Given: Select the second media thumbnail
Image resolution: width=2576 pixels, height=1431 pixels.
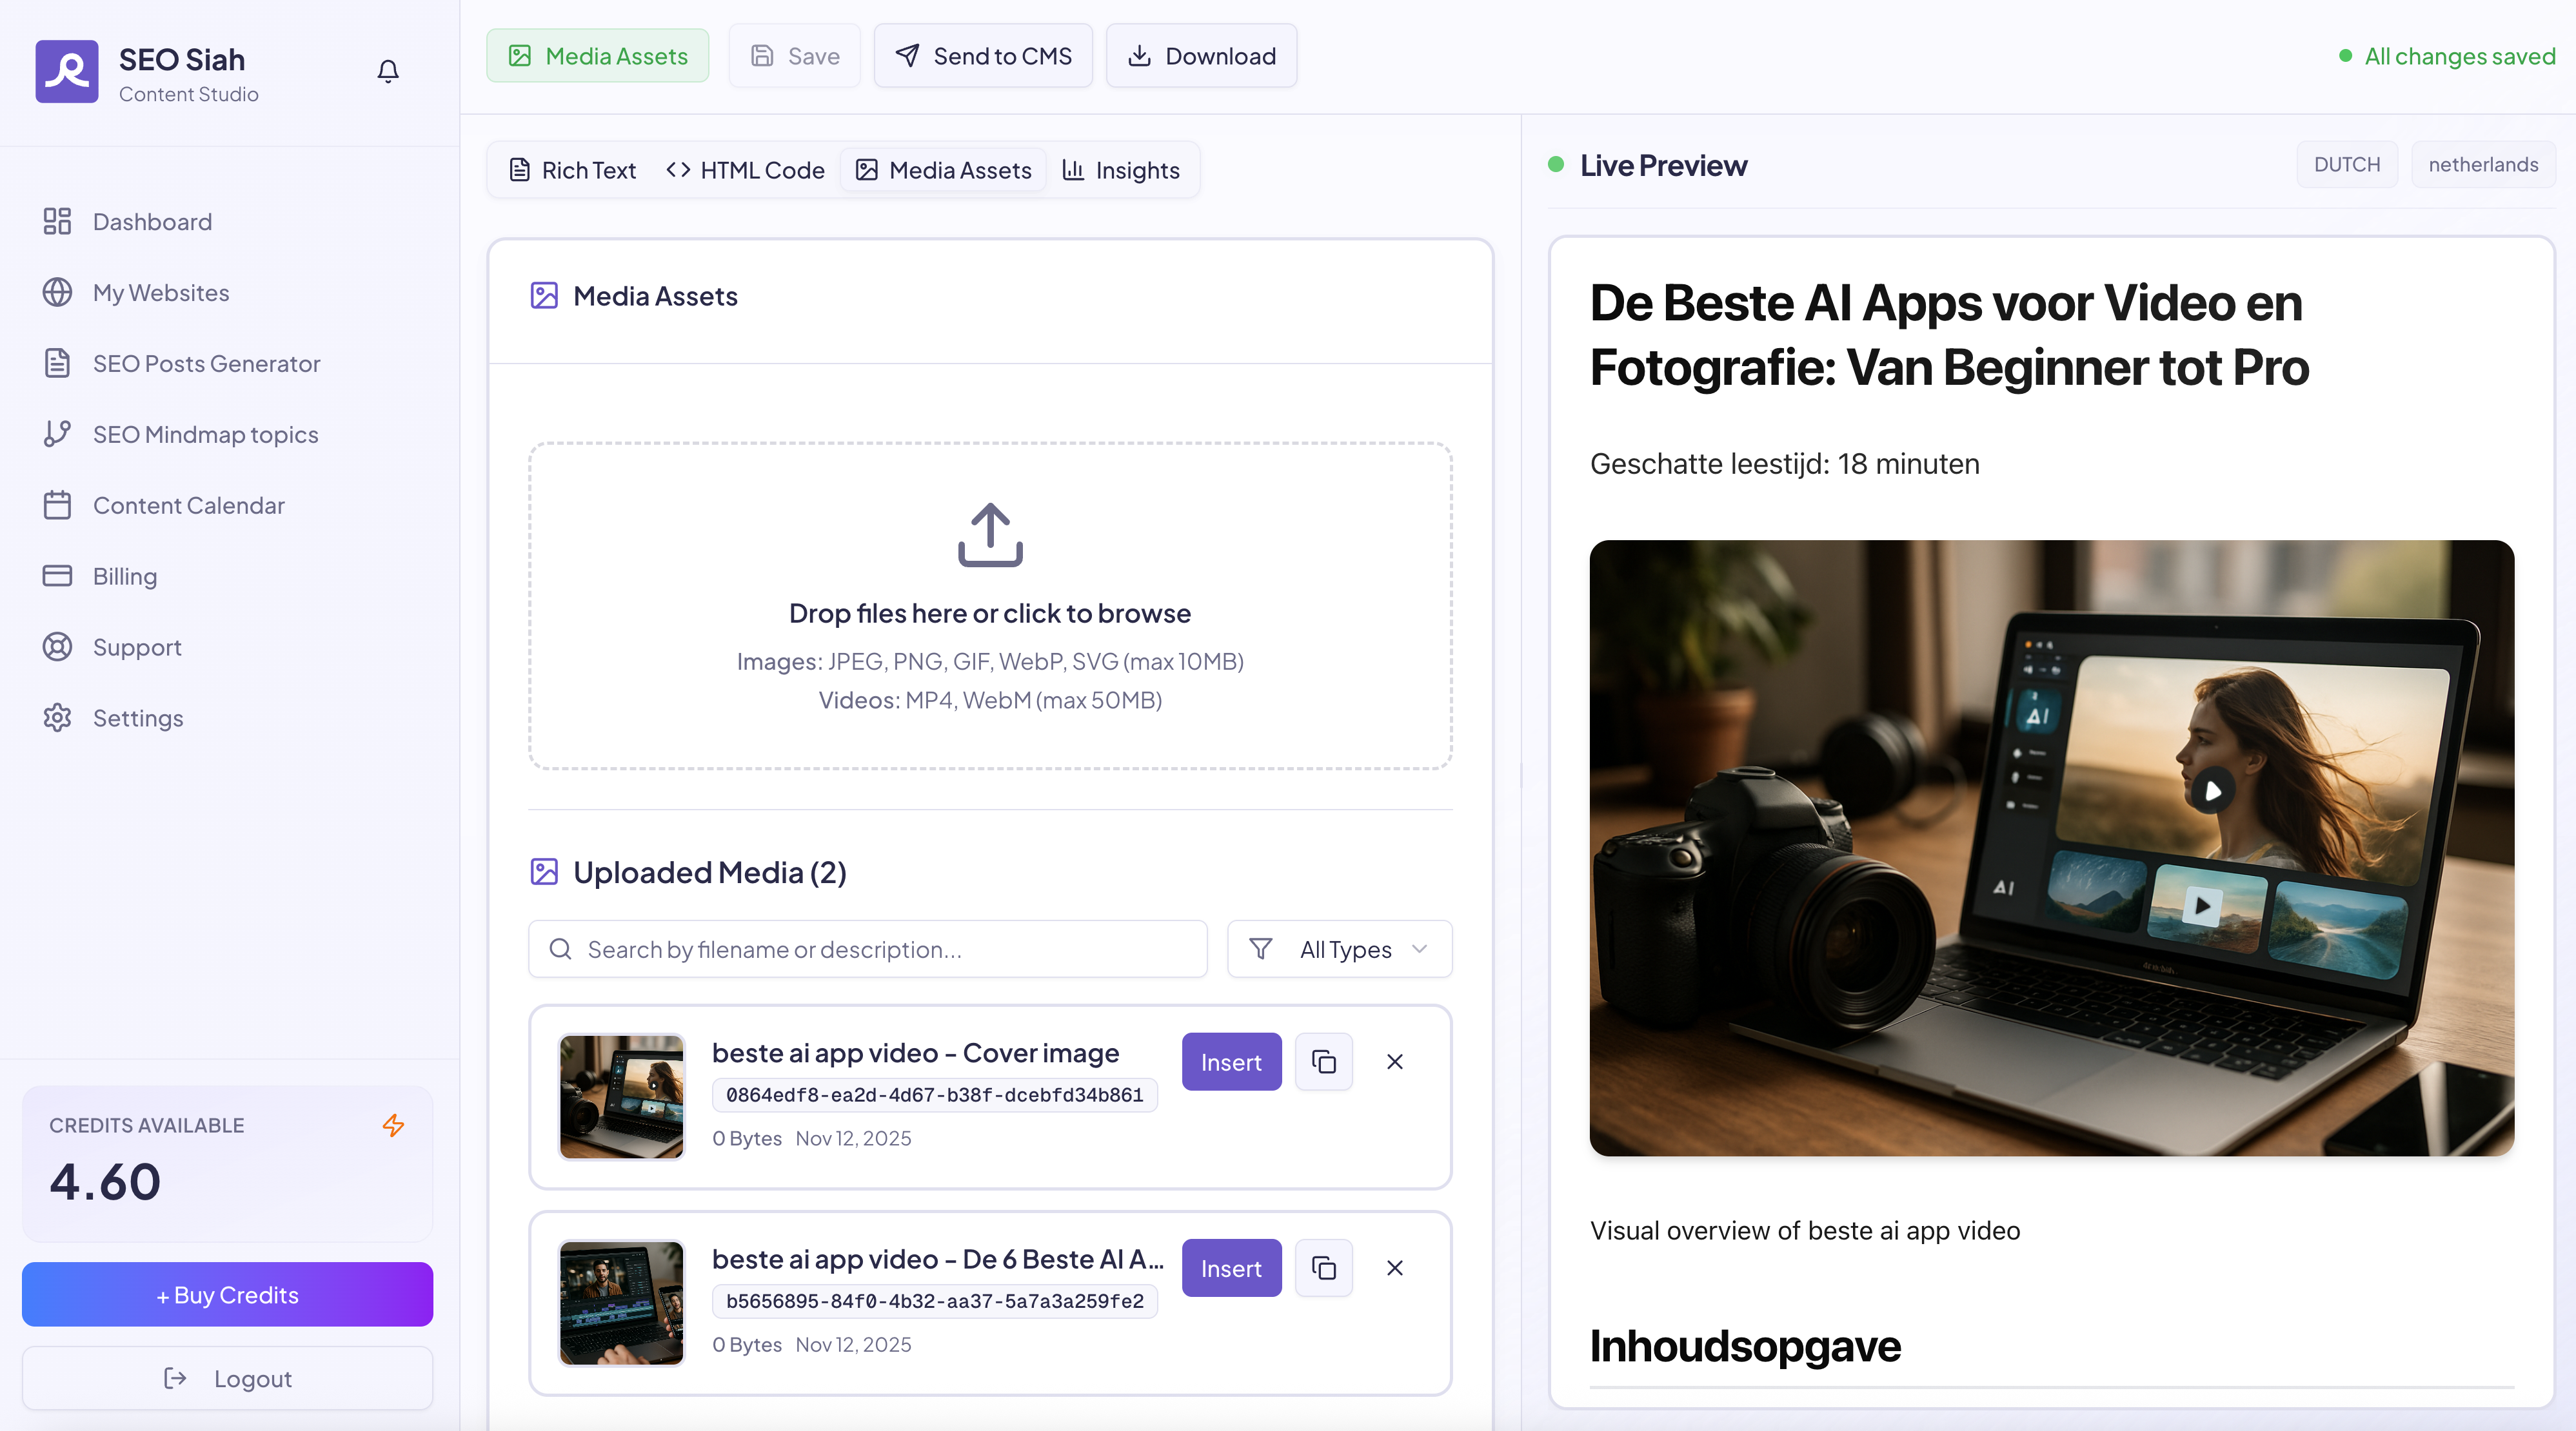Looking at the screenshot, I should [x=621, y=1303].
